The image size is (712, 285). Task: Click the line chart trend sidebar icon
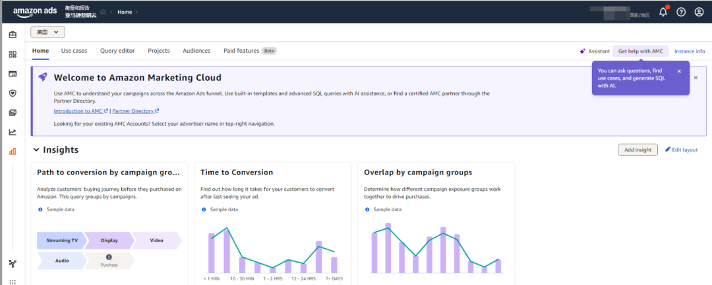pos(13,132)
